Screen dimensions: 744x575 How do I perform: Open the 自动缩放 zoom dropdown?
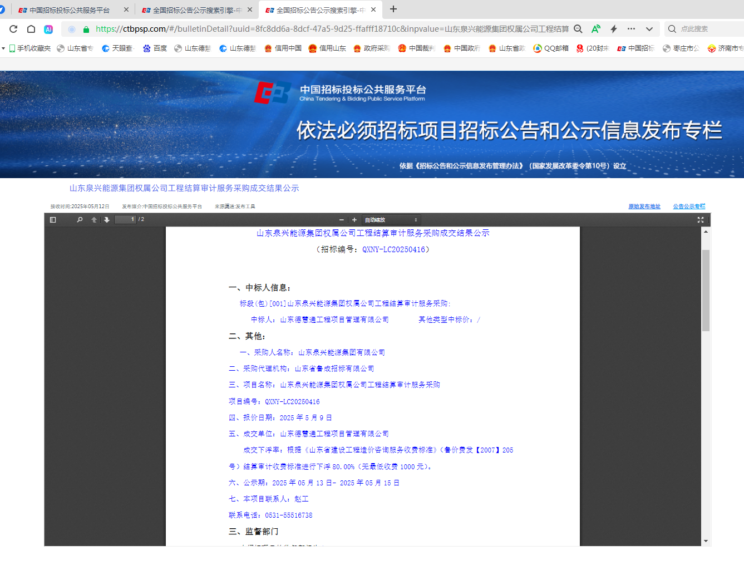coord(391,220)
